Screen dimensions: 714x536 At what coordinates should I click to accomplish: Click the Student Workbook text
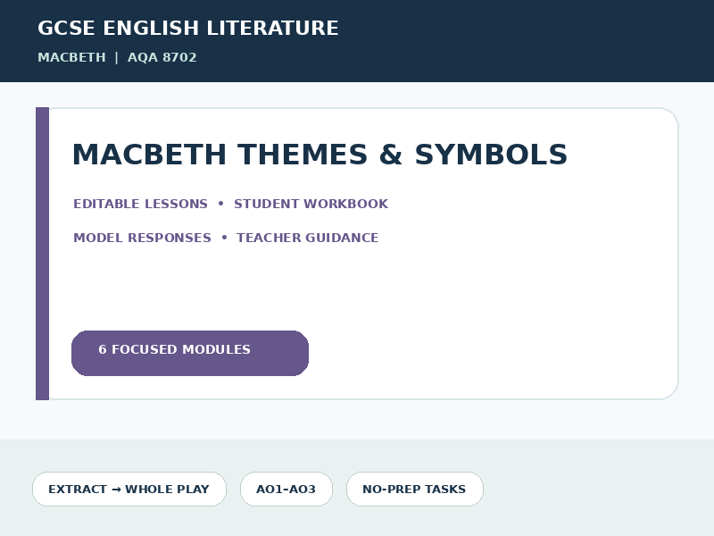pos(311,204)
